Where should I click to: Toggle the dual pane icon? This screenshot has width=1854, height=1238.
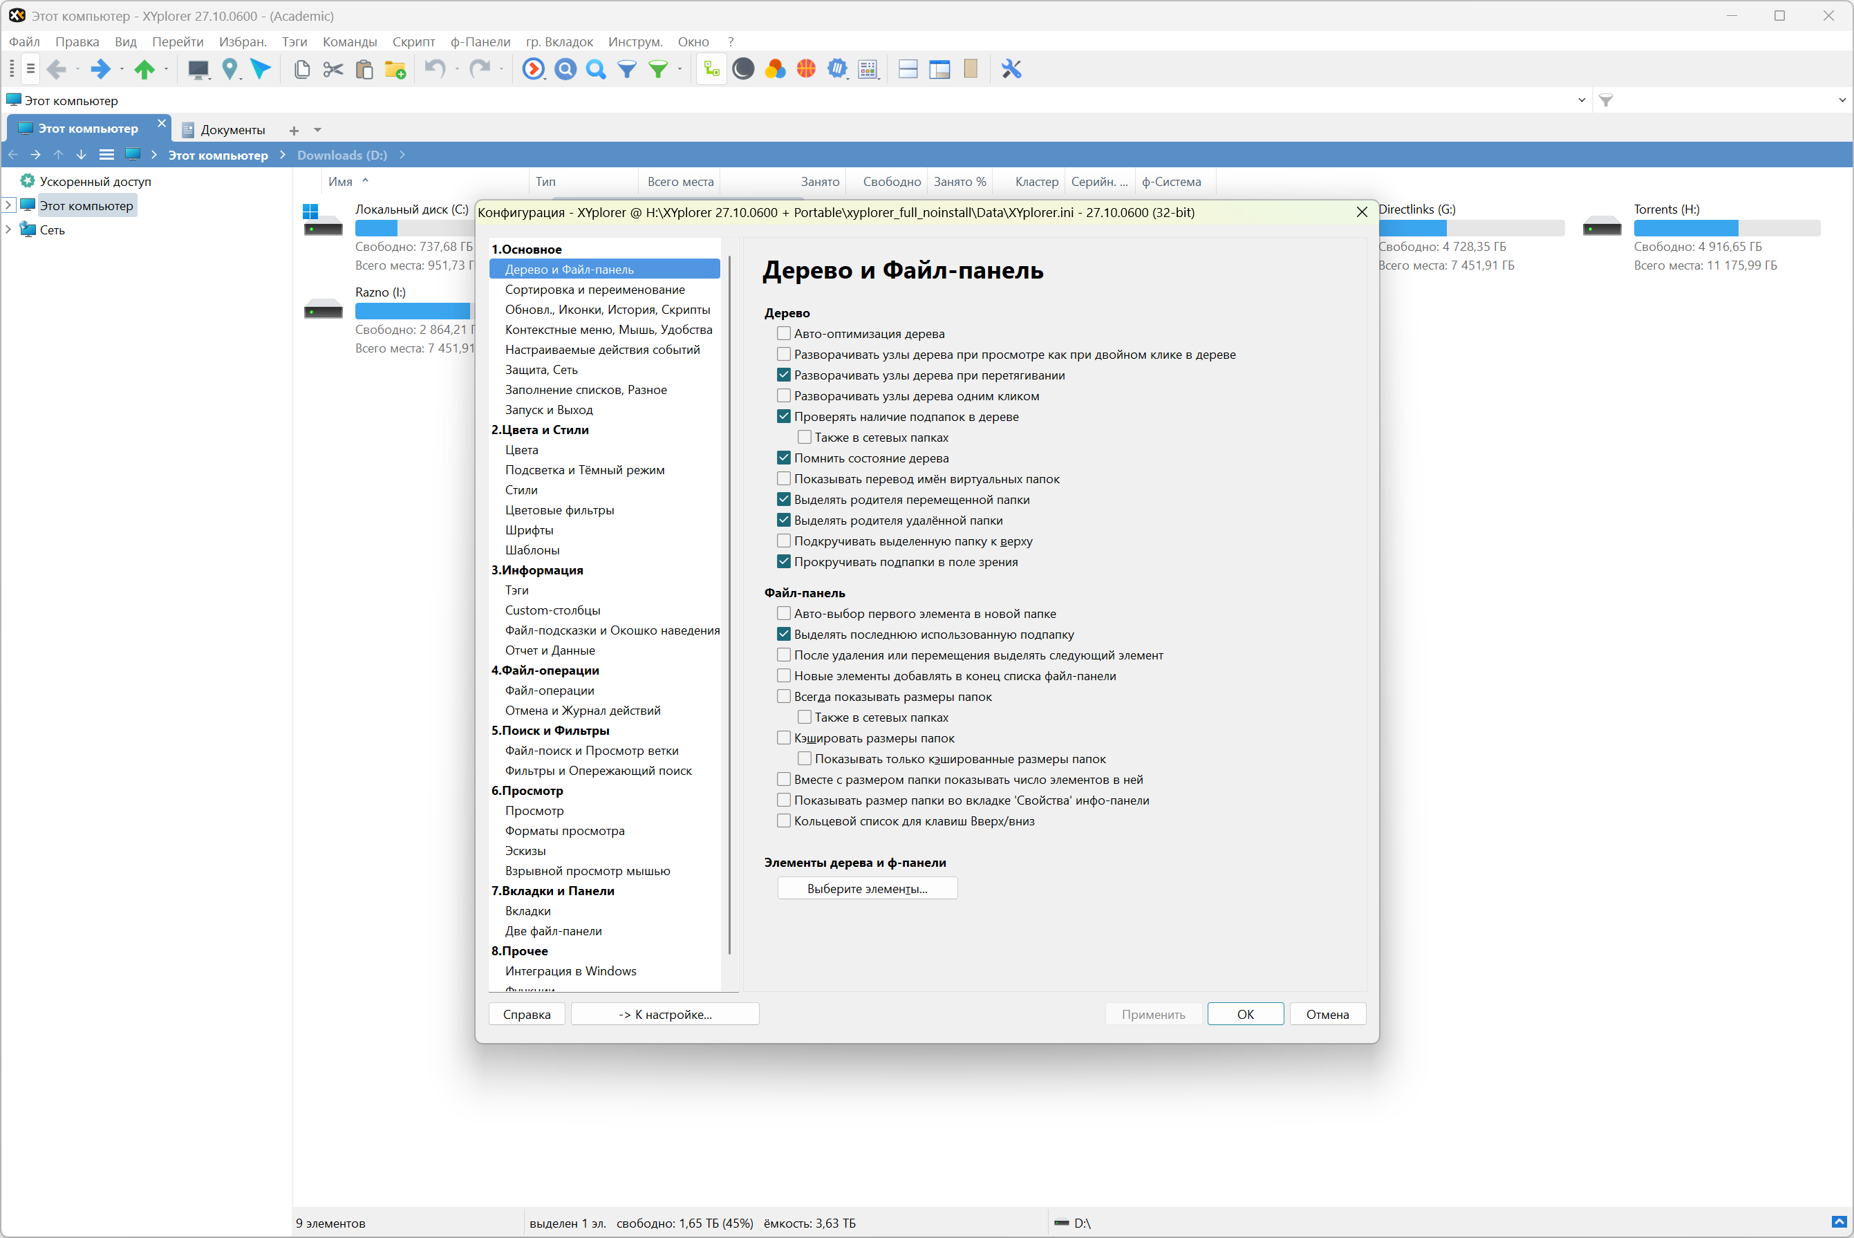tap(908, 70)
